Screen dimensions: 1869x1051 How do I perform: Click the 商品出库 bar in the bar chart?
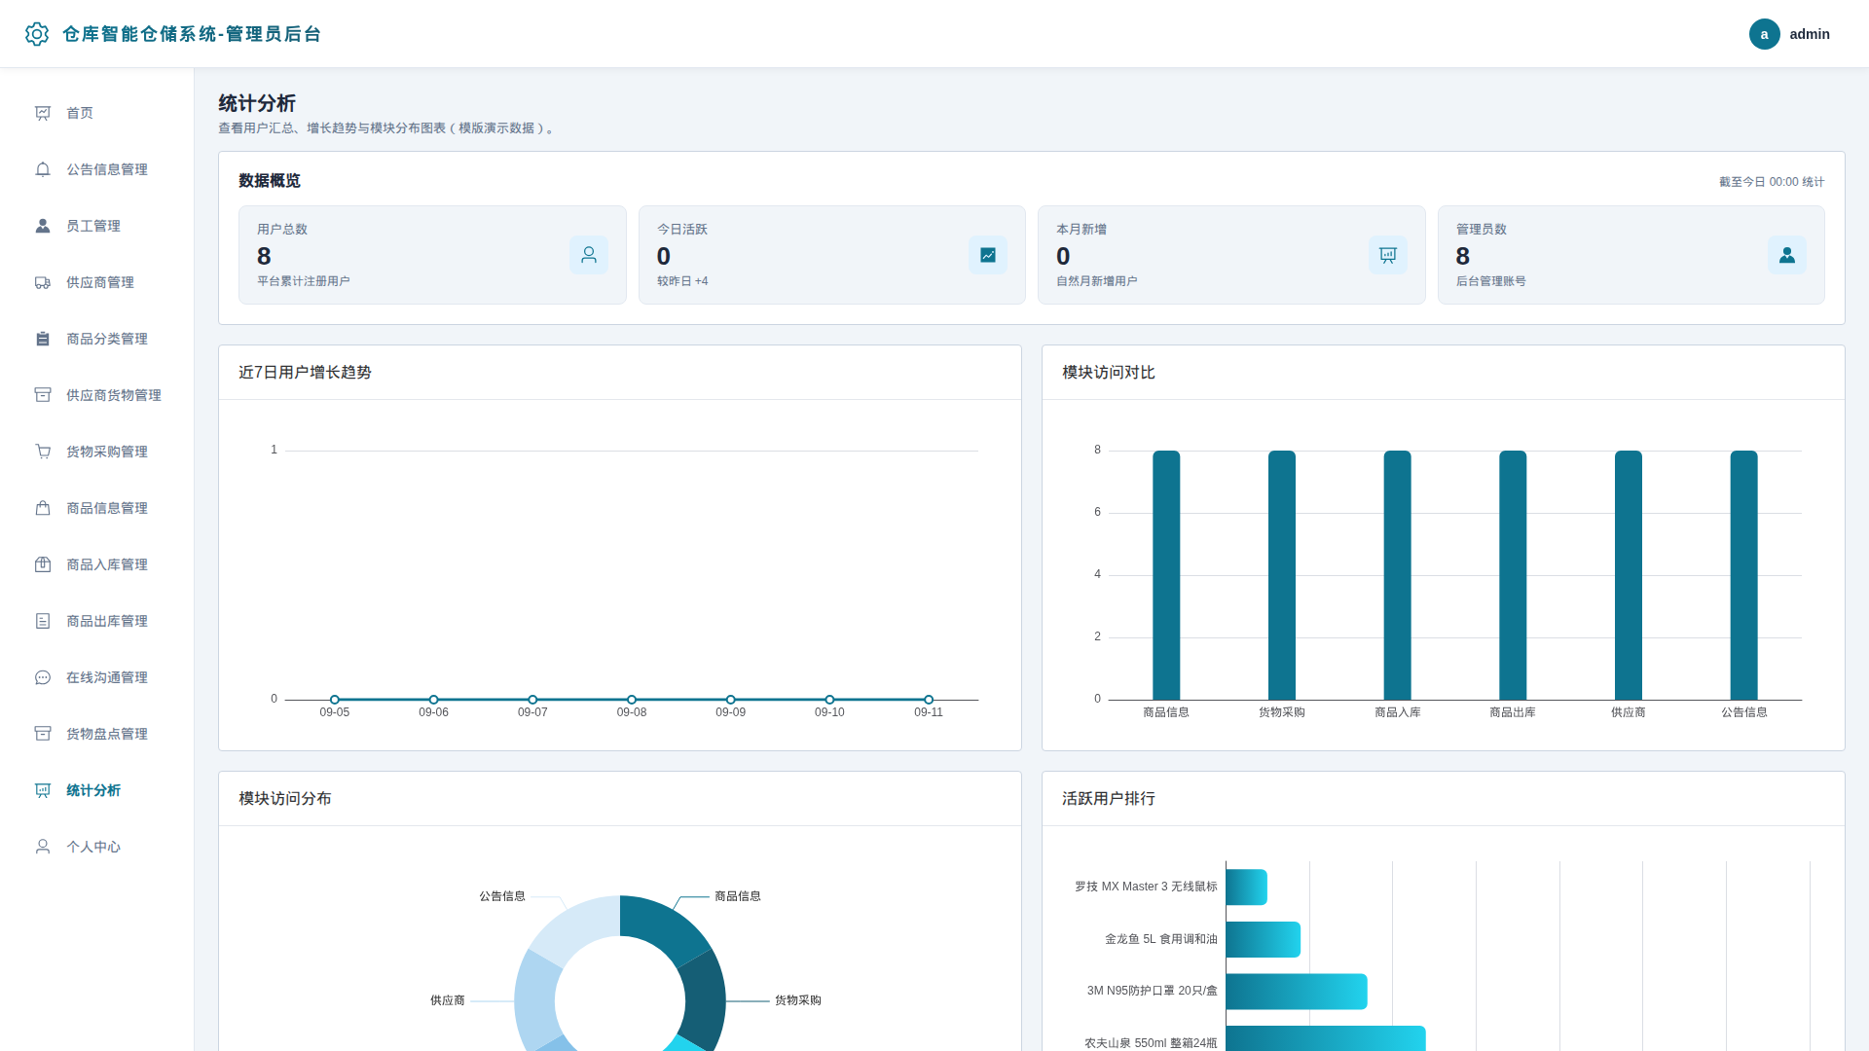[x=1513, y=575]
